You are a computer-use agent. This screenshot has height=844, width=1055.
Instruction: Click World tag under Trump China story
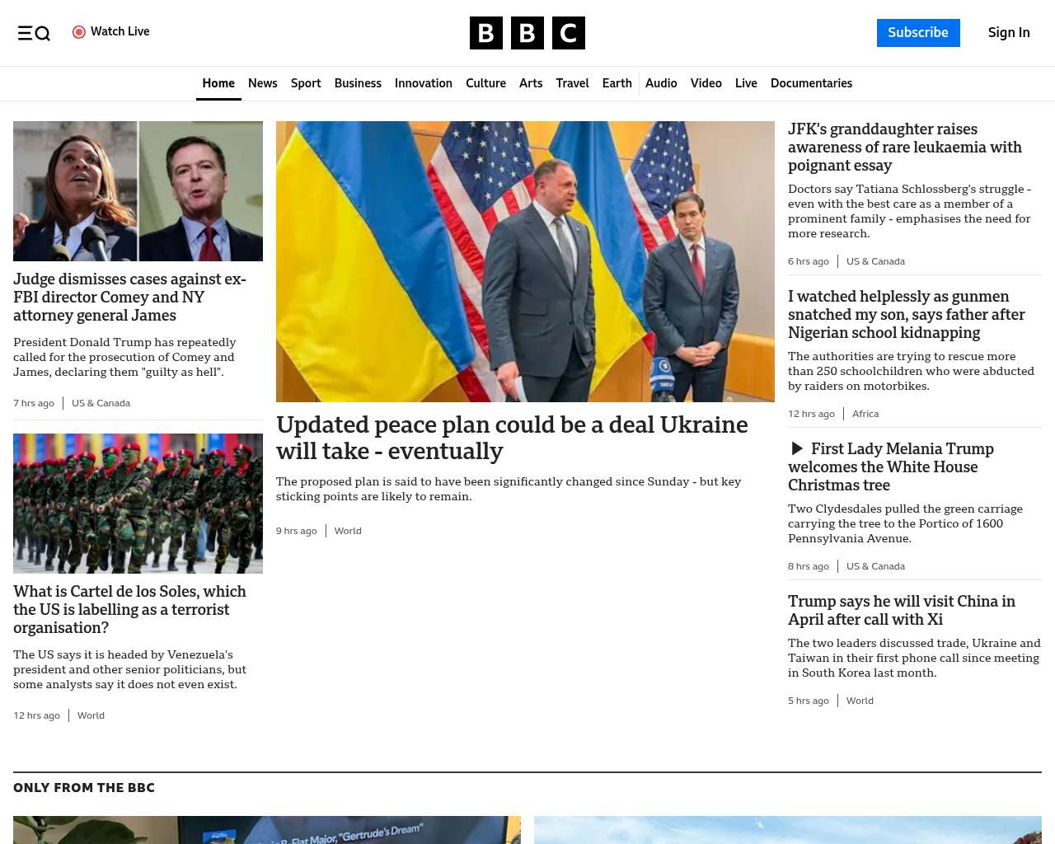pos(860,701)
